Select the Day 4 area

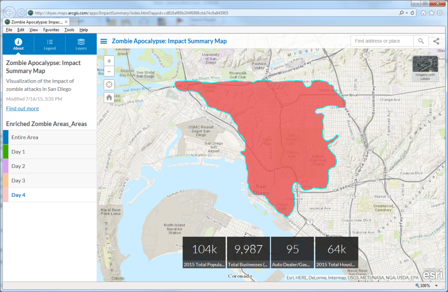click(50, 195)
